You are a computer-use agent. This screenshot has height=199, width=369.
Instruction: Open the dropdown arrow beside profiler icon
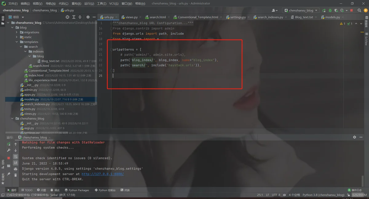pos(346,10)
